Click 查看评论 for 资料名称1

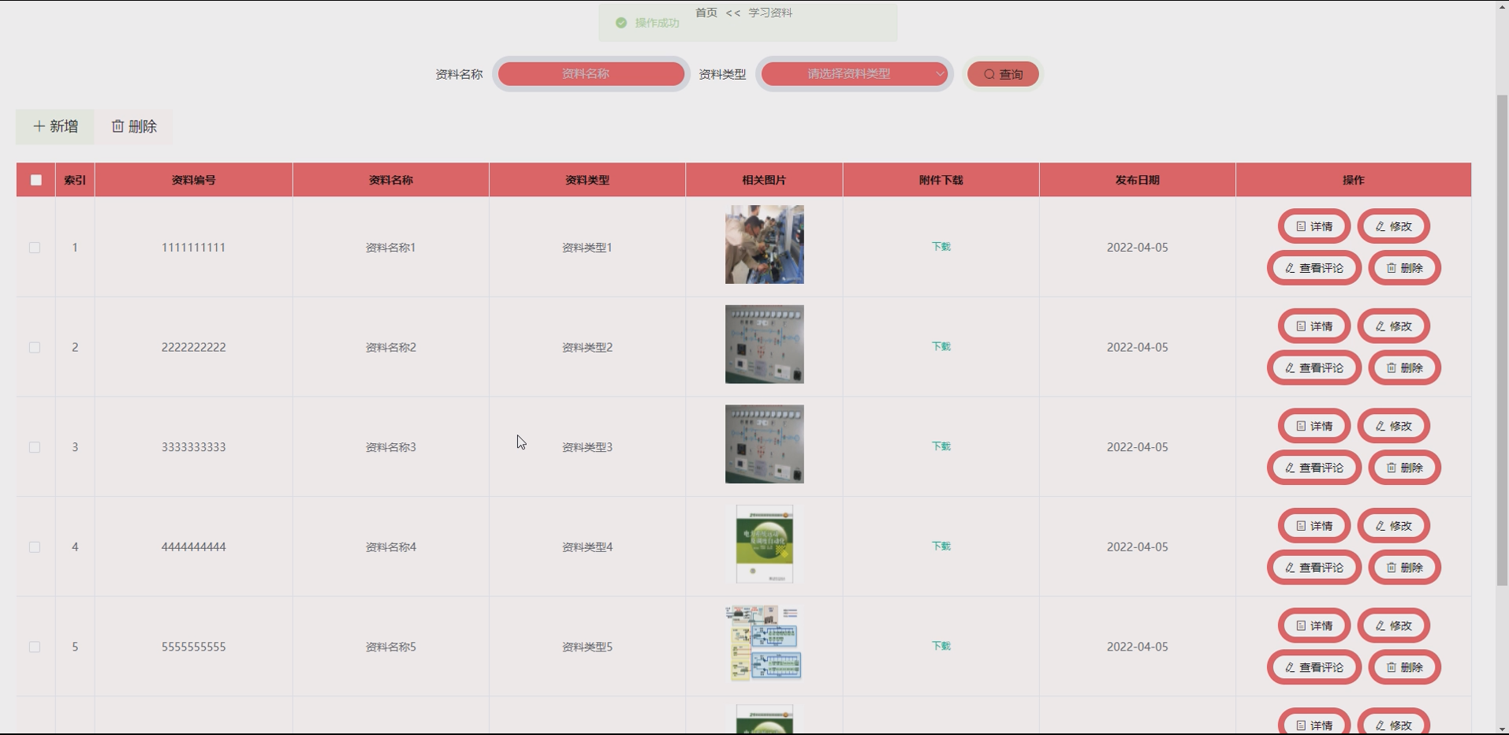click(1314, 268)
